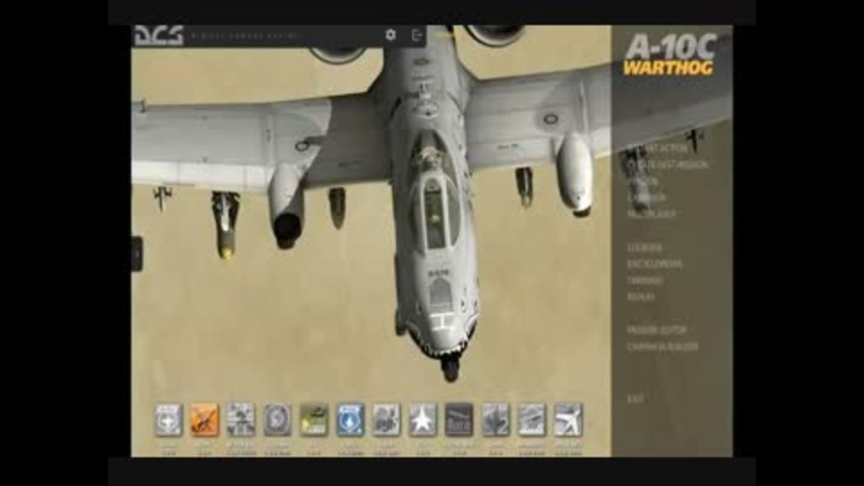Open the settings gear icon in top bar

tap(390, 35)
